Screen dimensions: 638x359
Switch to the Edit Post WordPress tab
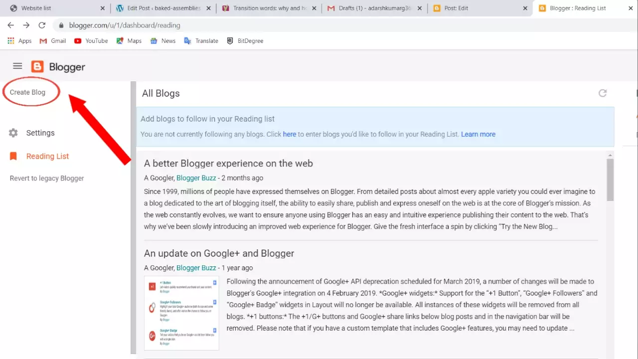tap(163, 8)
